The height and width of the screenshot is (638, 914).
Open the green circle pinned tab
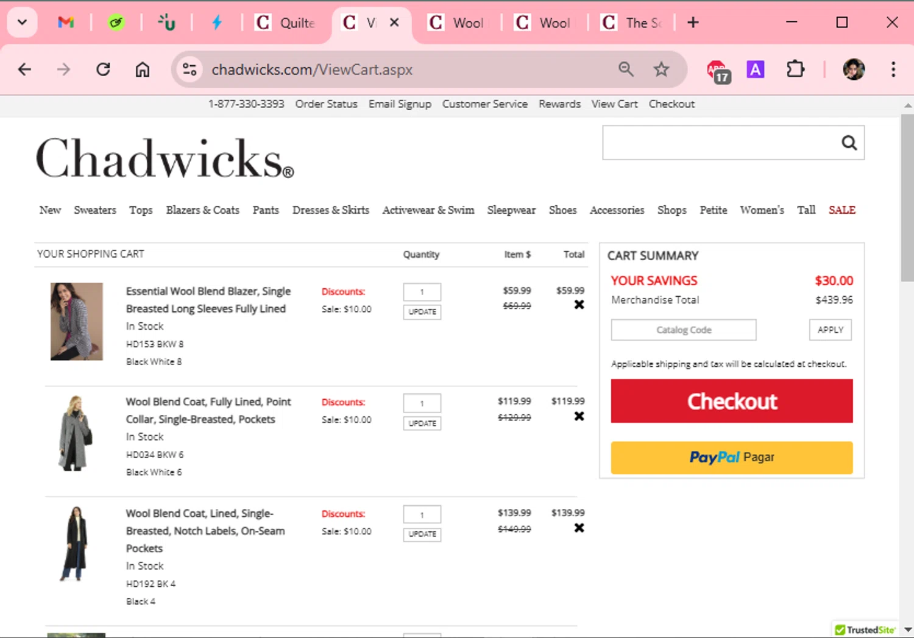click(x=116, y=23)
